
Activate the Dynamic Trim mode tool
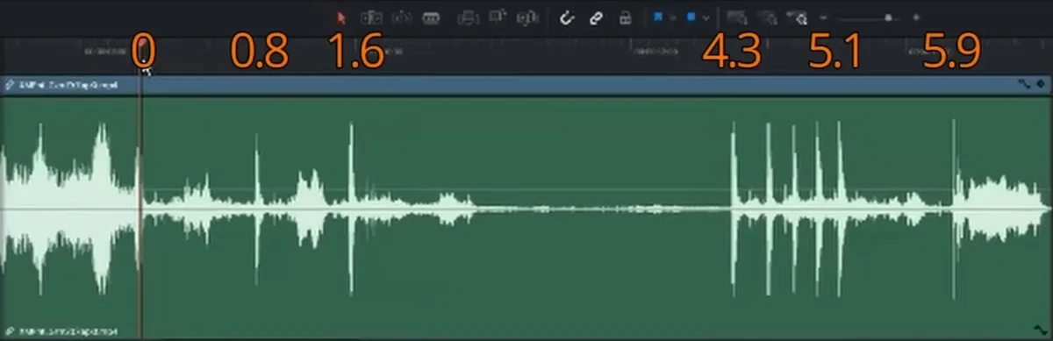point(402,17)
